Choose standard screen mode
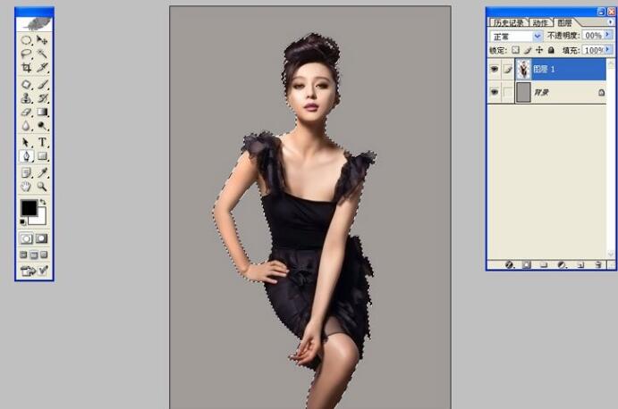 point(23,255)
